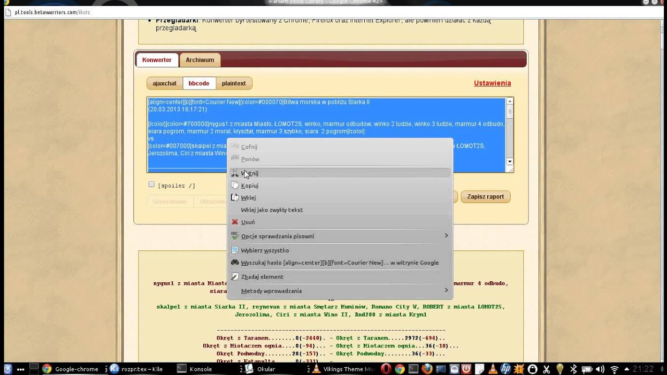Select Wklej jako zwykły tekst menu entry

[x=271, y=210]
